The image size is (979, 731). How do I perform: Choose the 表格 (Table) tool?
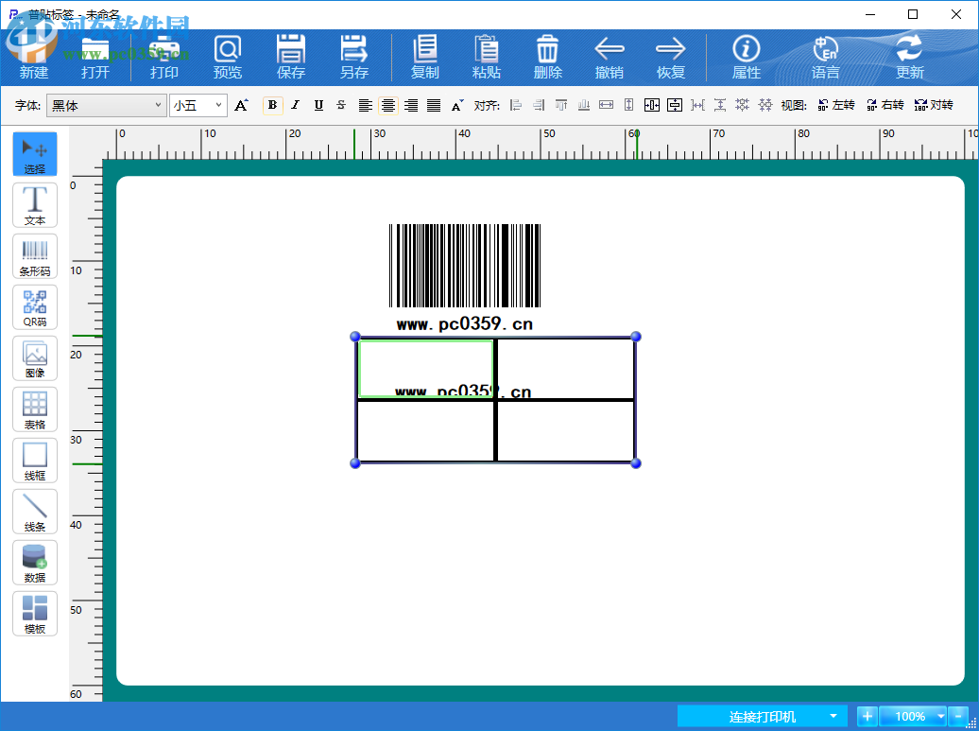(x=35, y=409)
